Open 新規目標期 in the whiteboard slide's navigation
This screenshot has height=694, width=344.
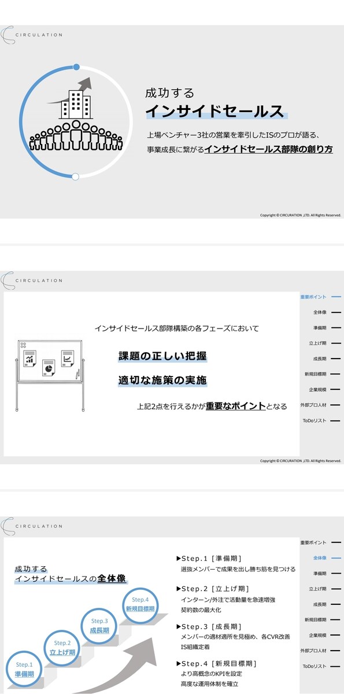(x=323, y=374)
